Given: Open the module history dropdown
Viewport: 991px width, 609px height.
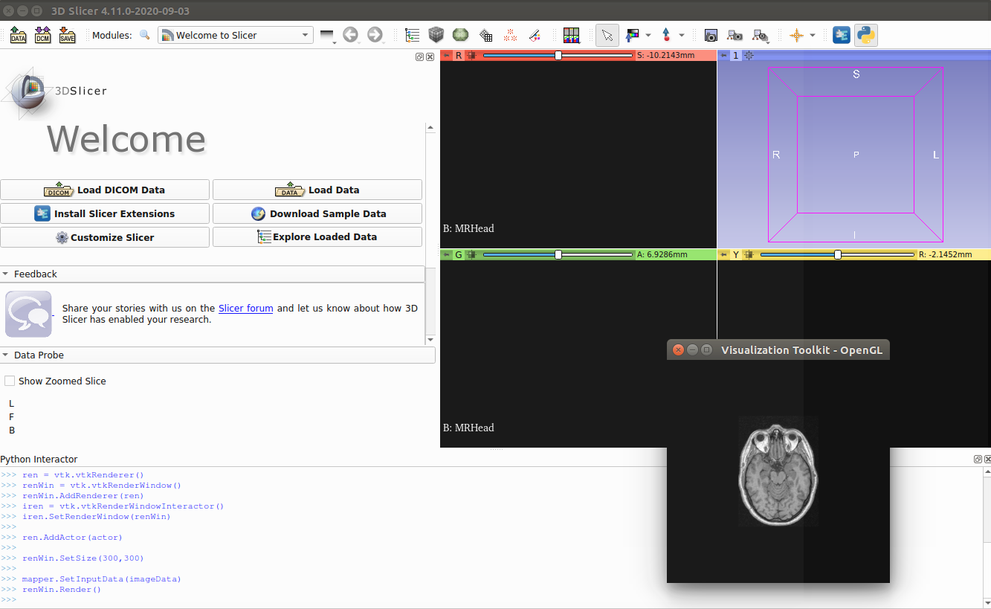Looking at the screenshot, I should pyautogui.click(x=327, y=35).
